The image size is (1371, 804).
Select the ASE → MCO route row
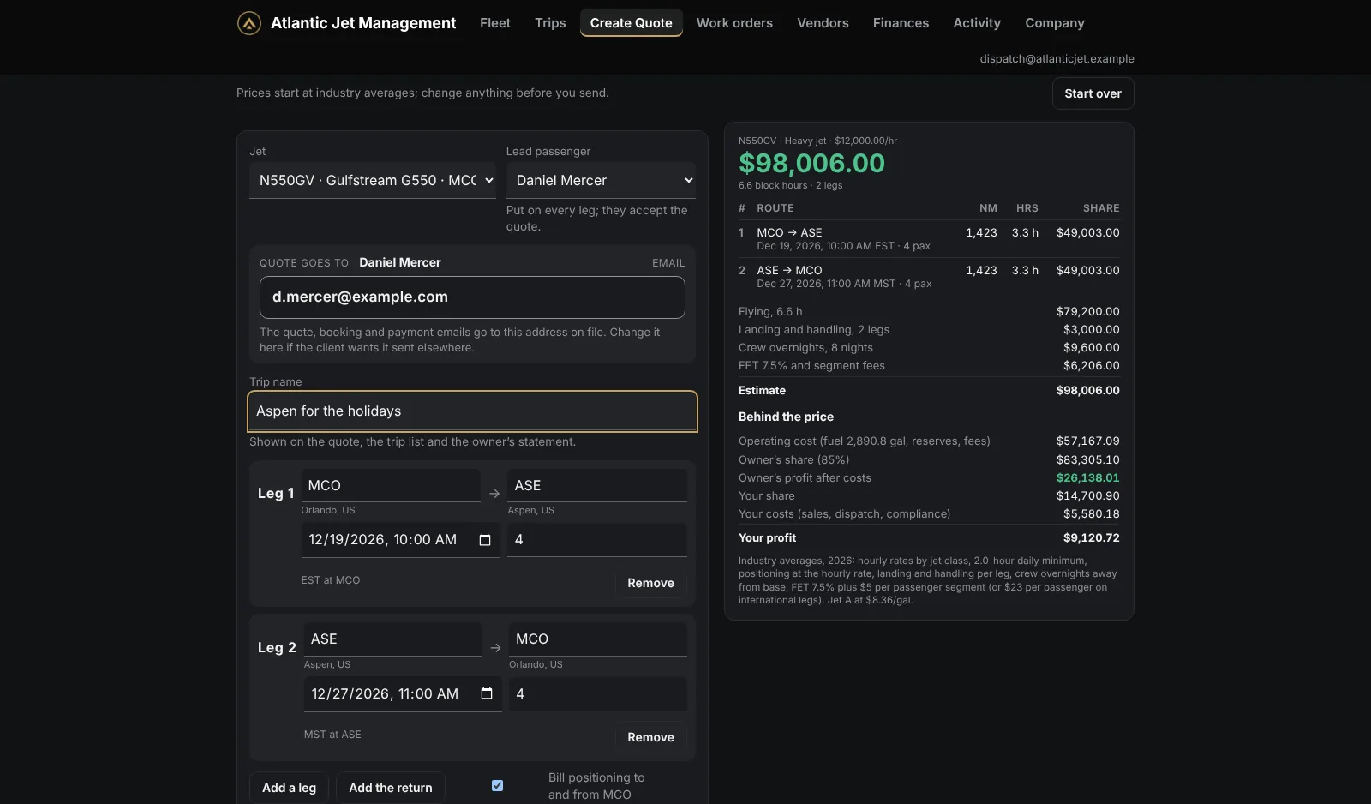pos(929,276)
